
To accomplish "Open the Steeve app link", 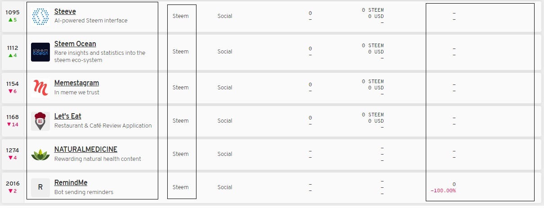I will point(65,12).
